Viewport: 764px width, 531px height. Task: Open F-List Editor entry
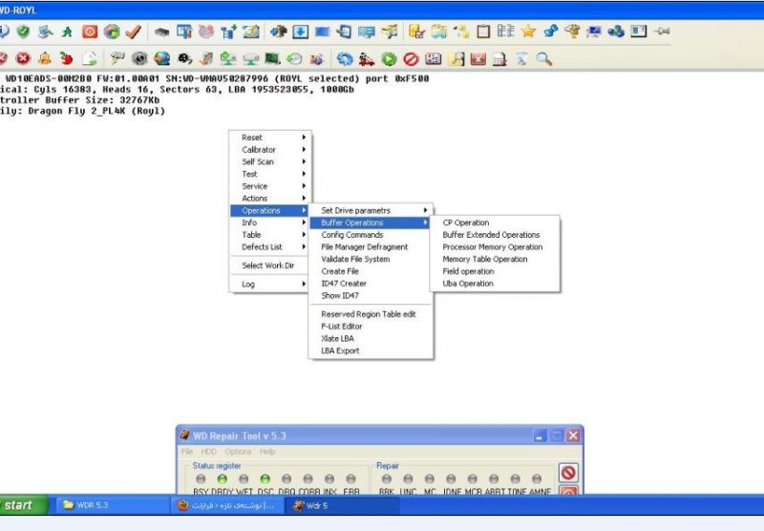click(x=371, y=327)
